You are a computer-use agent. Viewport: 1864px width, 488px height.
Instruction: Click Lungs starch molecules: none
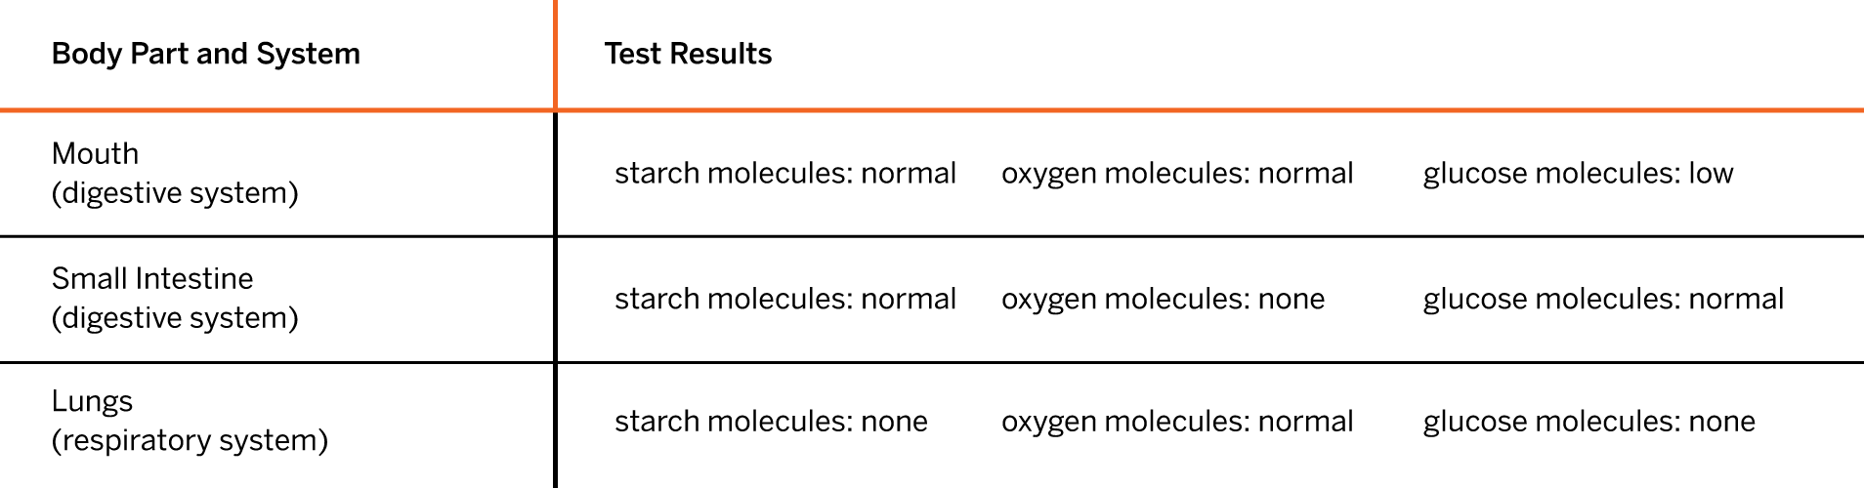(x=771, y=422)
